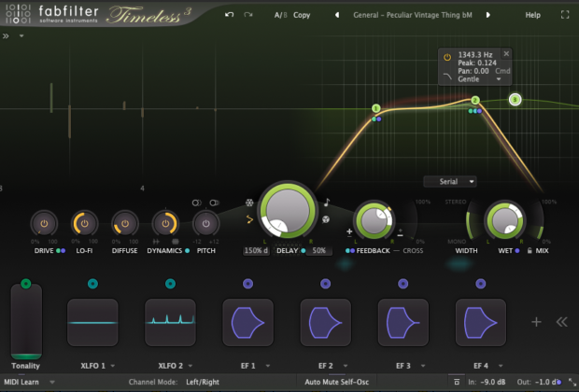Go to the next preset arrow
The height and width of the screenshot is (392, 579).
(x=488, y=15)
